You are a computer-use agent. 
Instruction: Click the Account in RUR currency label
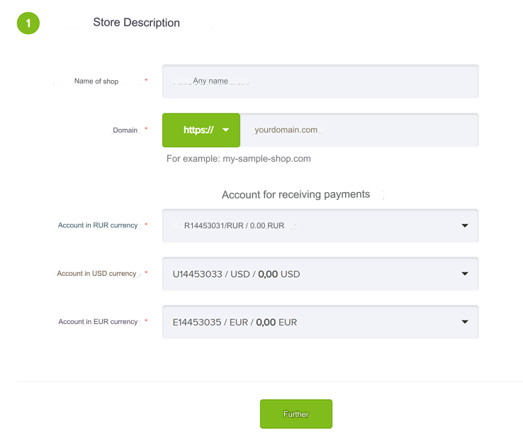[98, 225]
